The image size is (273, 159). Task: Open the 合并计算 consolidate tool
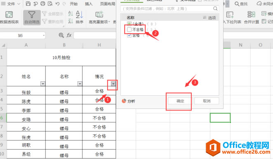[252, 17]
